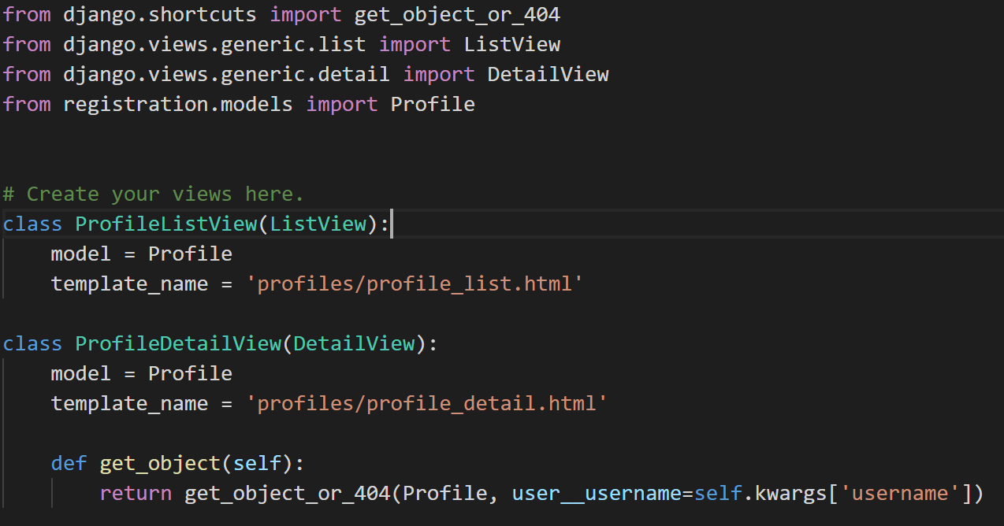This screenshot has height=526, width=1004.
Task: Click the 'profiles/profile_detail.html' string
Action: click(427, 404)
